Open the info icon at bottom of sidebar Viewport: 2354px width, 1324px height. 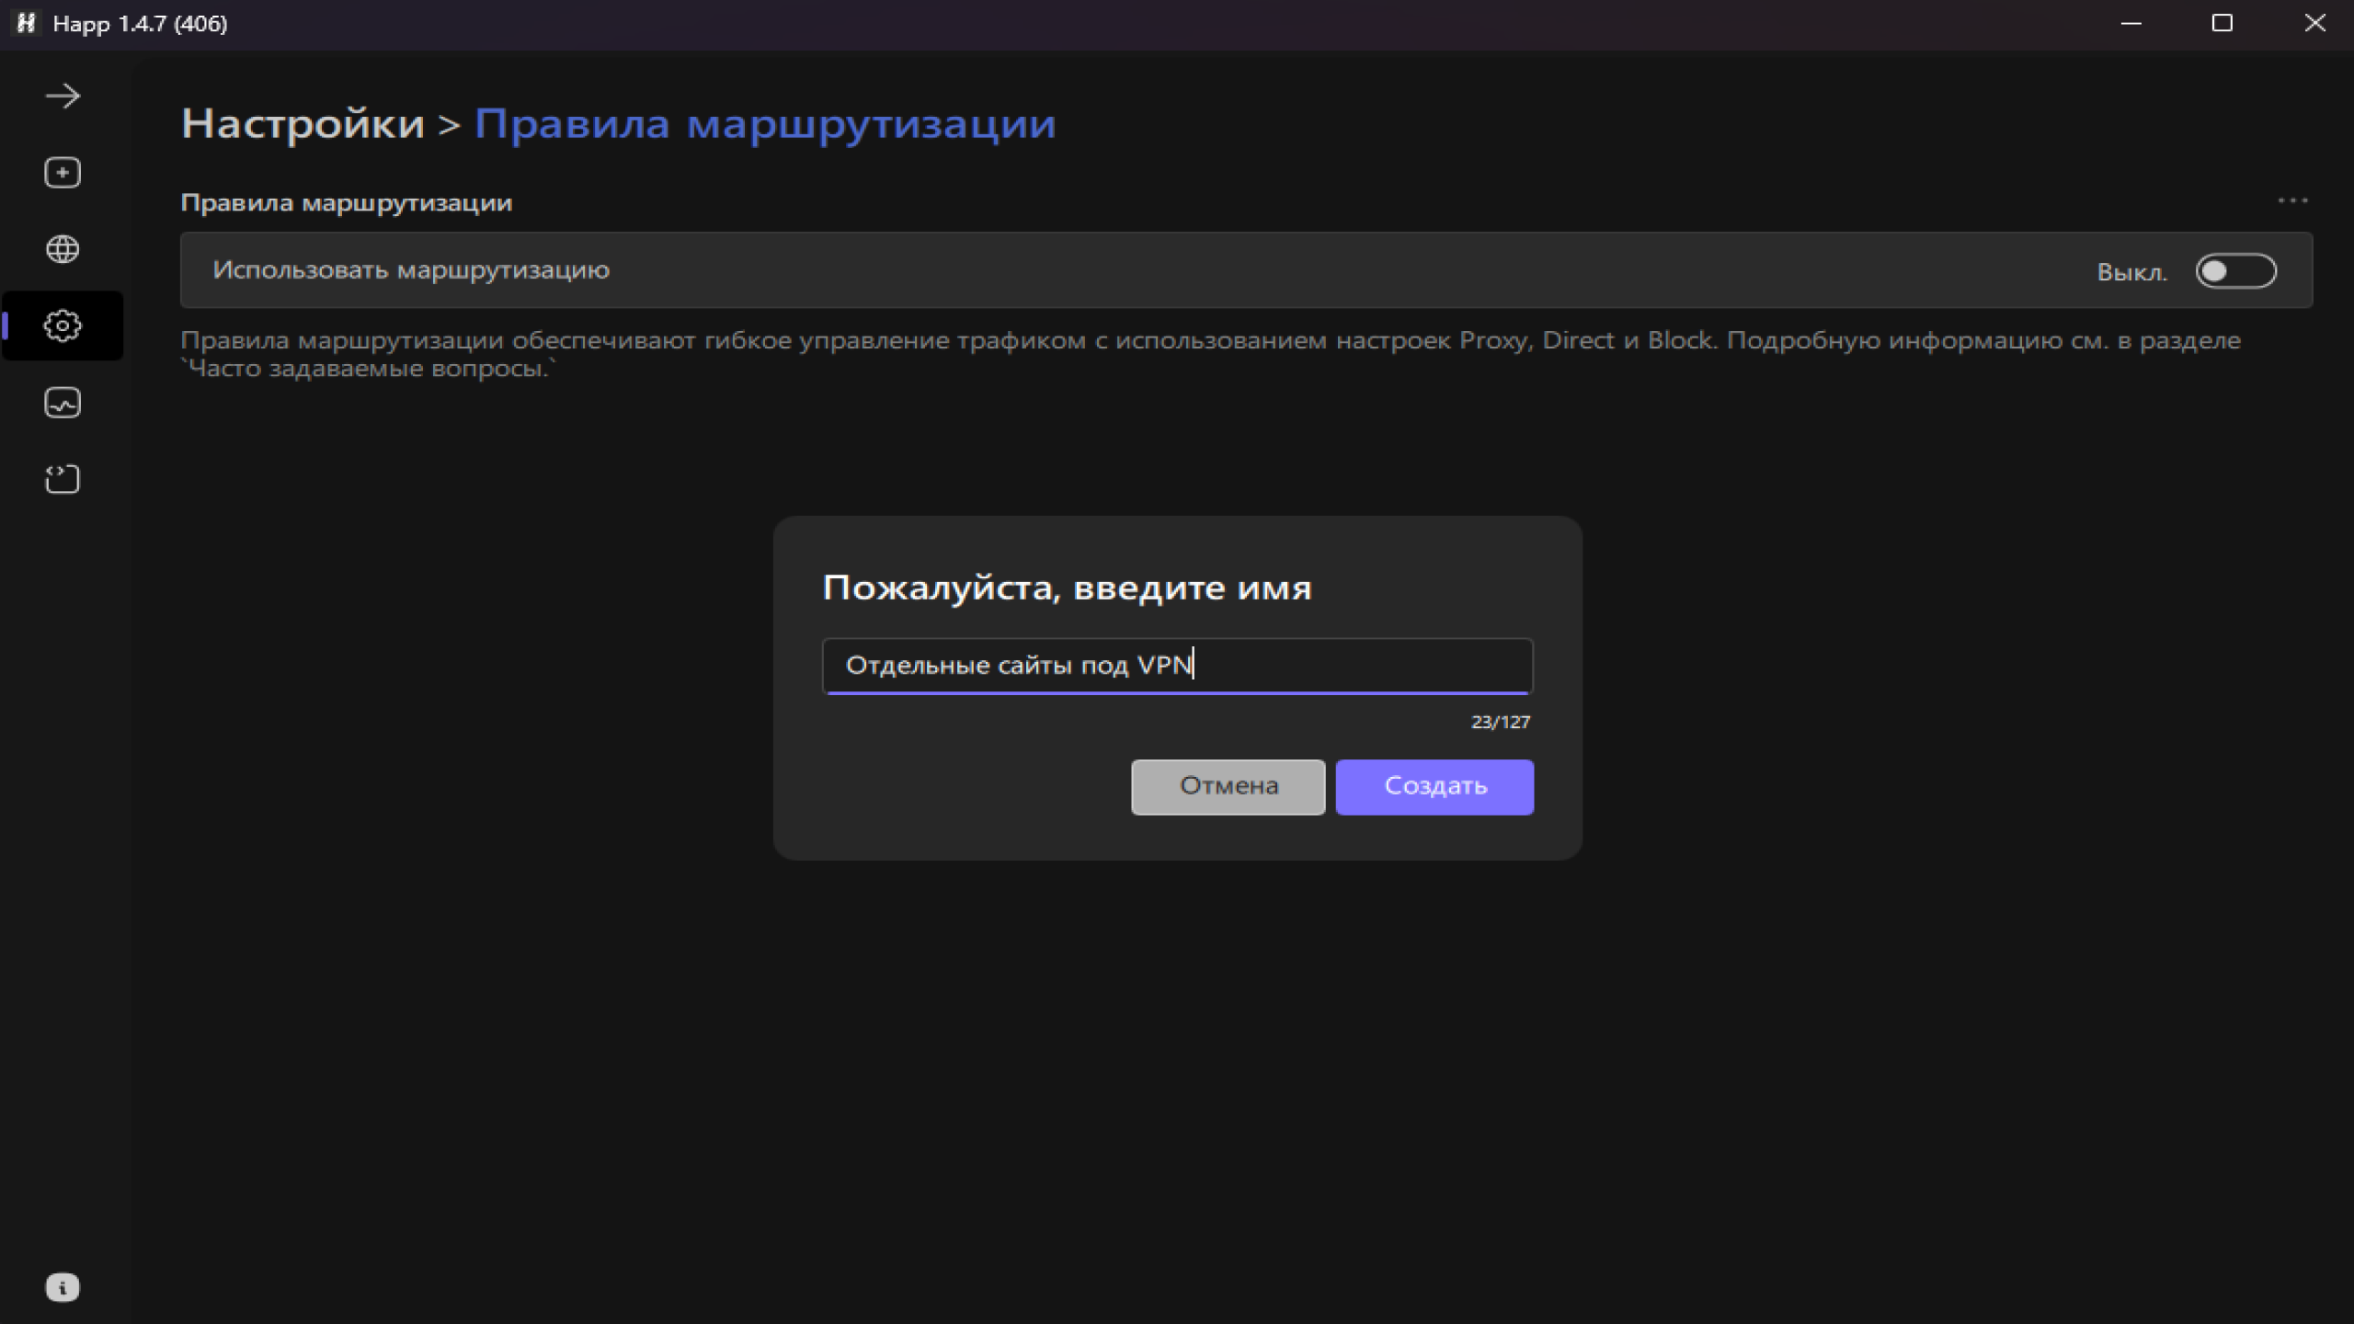click(x=62, y=1286)
